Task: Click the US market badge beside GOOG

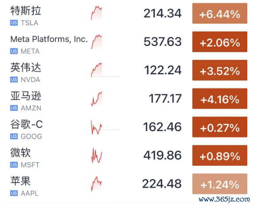Action: pos(14,136)
